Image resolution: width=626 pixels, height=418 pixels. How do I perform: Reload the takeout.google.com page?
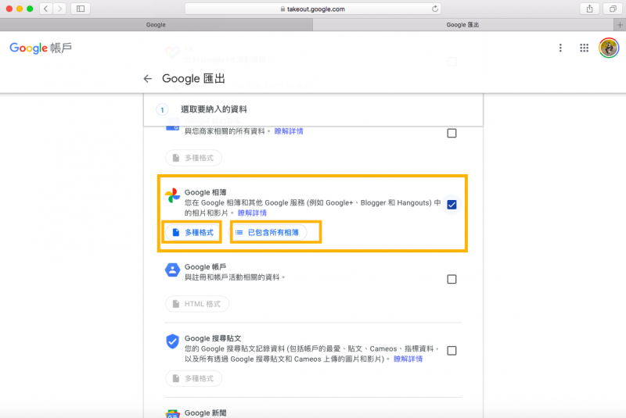click(435, 9)
